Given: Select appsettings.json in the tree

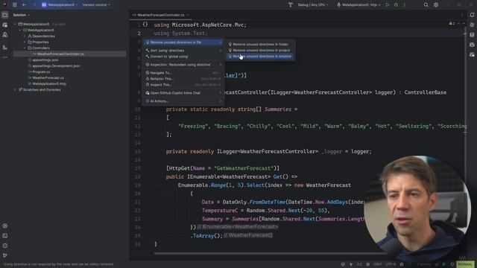Looking at the screenshot, I should [x=45, y=60].
